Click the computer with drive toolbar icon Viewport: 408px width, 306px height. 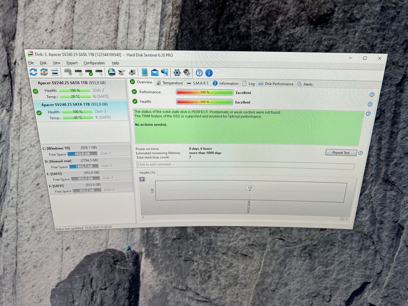tap(132, 72)
